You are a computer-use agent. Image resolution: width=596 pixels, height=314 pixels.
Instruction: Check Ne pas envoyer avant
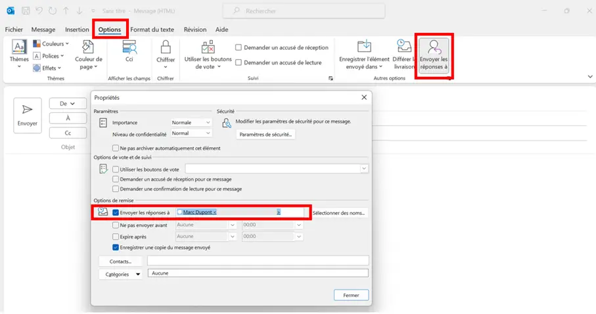[116, 225]
